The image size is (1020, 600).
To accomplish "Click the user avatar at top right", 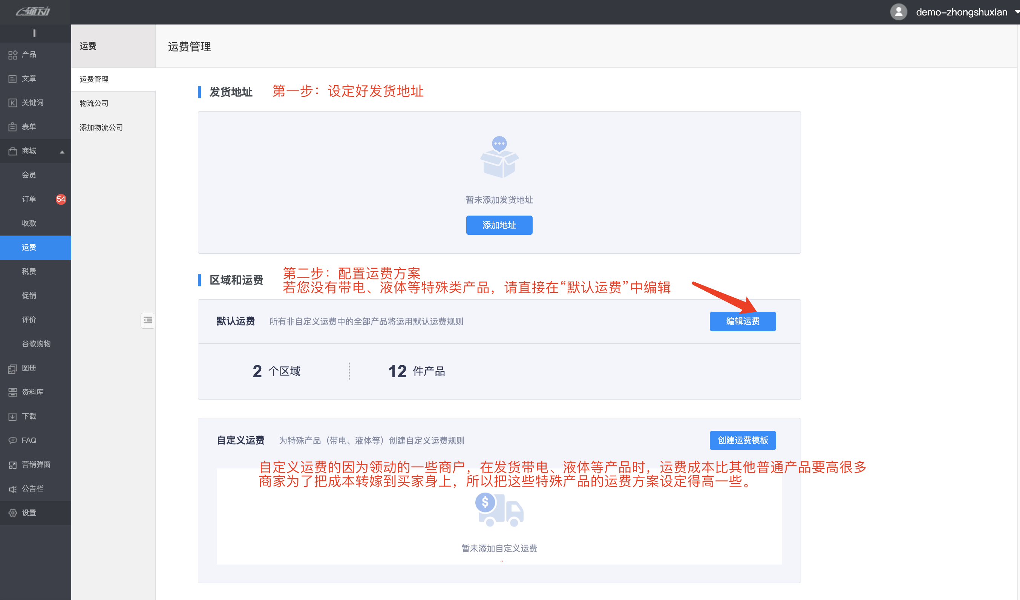I will (899, 12).
